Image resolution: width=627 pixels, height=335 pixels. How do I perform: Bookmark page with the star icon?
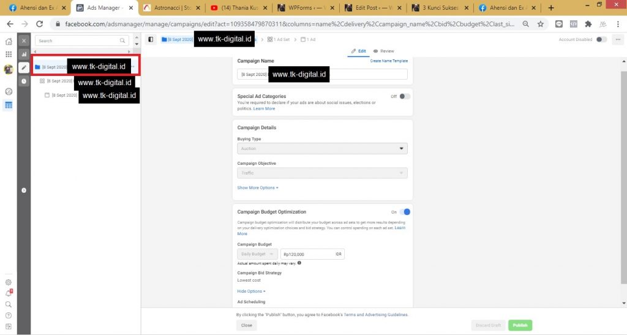[541, 24]
